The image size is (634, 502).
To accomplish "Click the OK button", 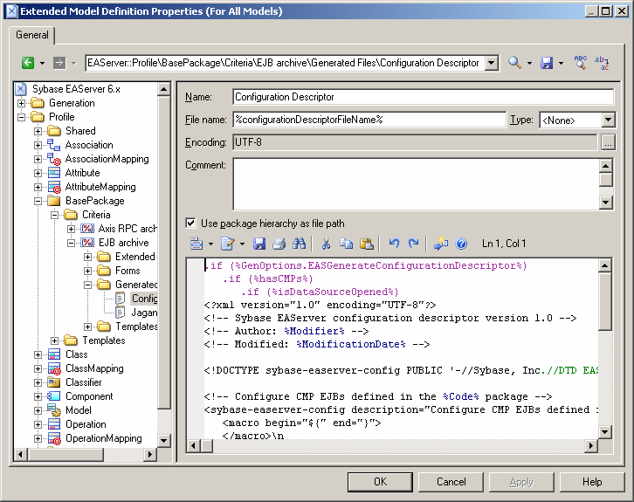I will 380,482.
